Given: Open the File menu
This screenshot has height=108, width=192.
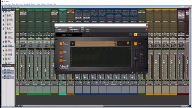Looking at the screenshot, I should 2,4.
